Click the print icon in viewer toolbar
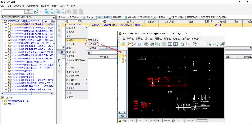This screenshot has height=124, width=252. click(146, 44)
